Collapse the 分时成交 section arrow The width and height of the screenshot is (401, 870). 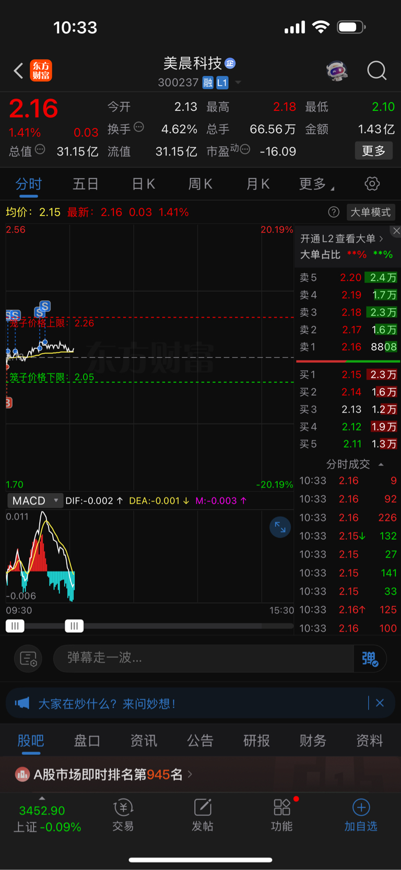point(381,464)
